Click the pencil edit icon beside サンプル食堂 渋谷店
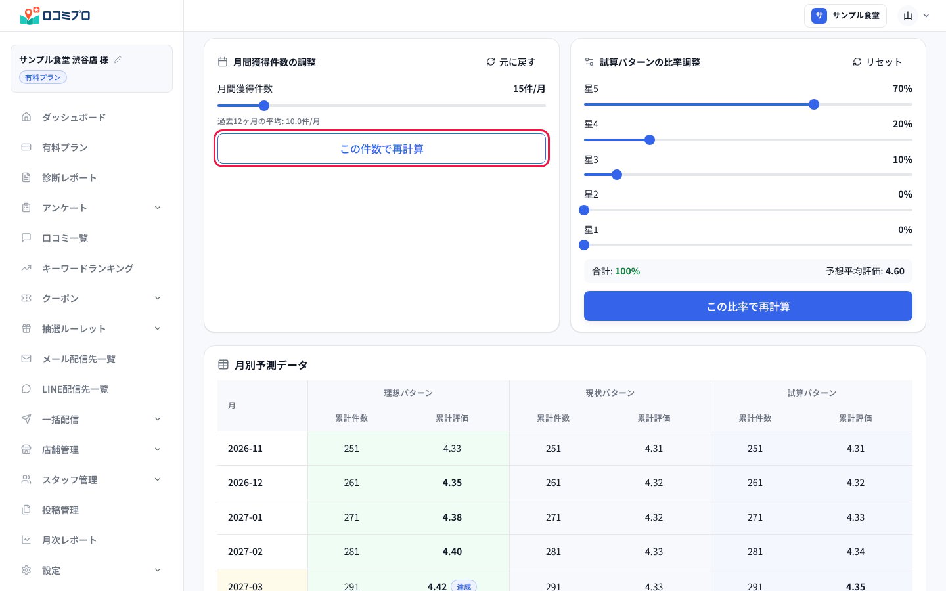The image size is (946, 591). (x=118, y=60)
